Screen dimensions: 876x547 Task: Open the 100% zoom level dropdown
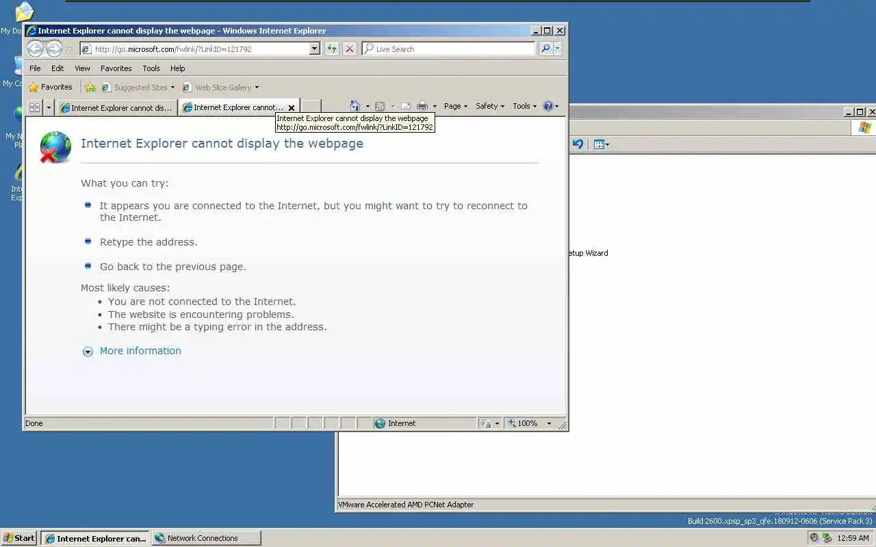click(x=549, y=423)
